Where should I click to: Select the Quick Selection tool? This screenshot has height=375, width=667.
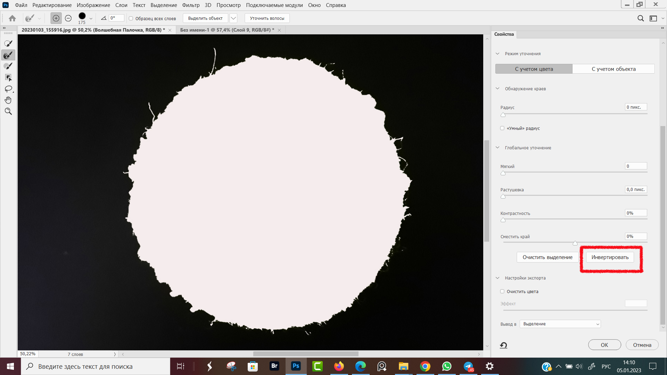(8, 43)
